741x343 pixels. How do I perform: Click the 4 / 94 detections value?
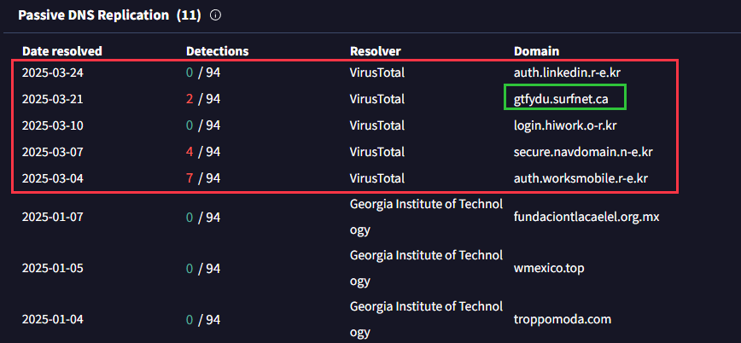pyautogui.click(x=203, y=152)
